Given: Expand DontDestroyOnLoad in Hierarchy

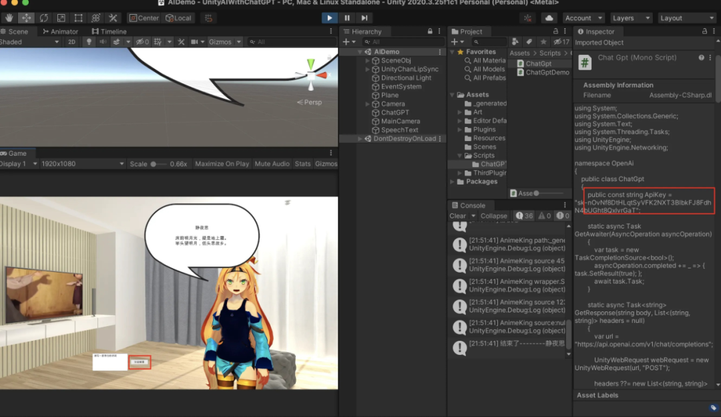Looking at the screenshot, I should tap(360, 138).
